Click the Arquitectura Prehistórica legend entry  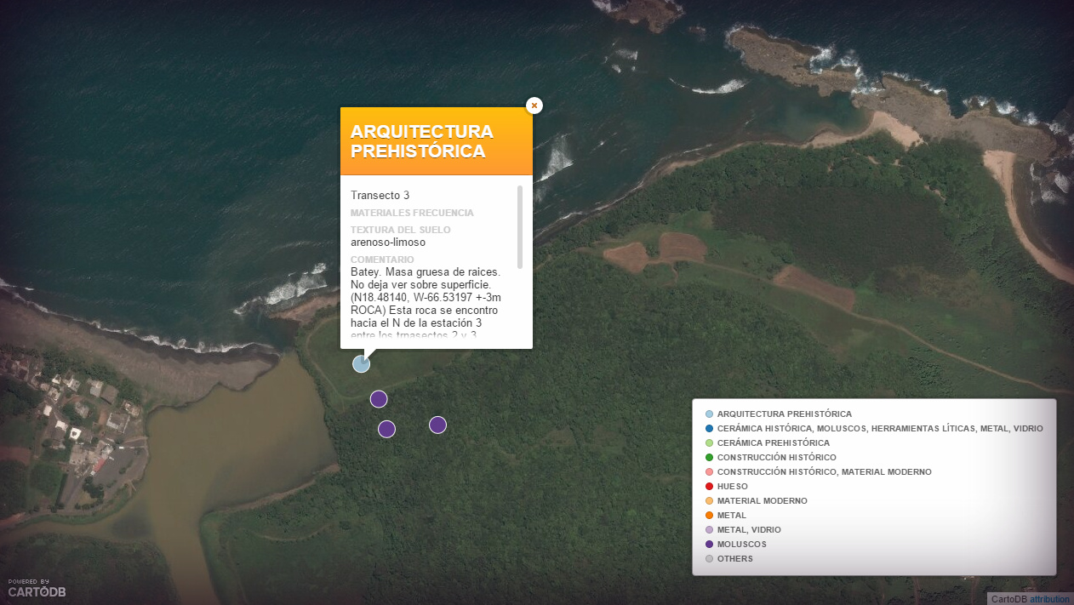tap(784, 414)
